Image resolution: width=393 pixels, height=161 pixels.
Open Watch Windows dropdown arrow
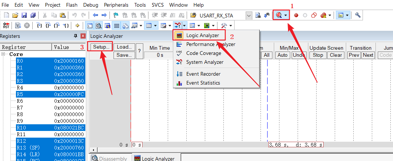tap(141, 26)
